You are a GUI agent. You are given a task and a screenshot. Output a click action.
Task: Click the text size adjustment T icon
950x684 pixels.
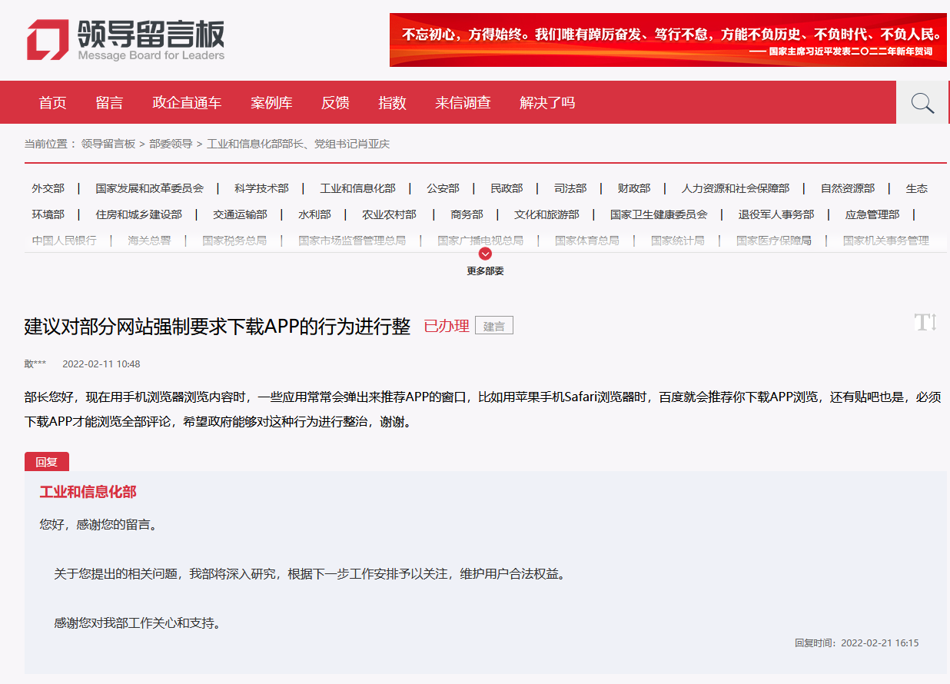(x=925, y=323)
